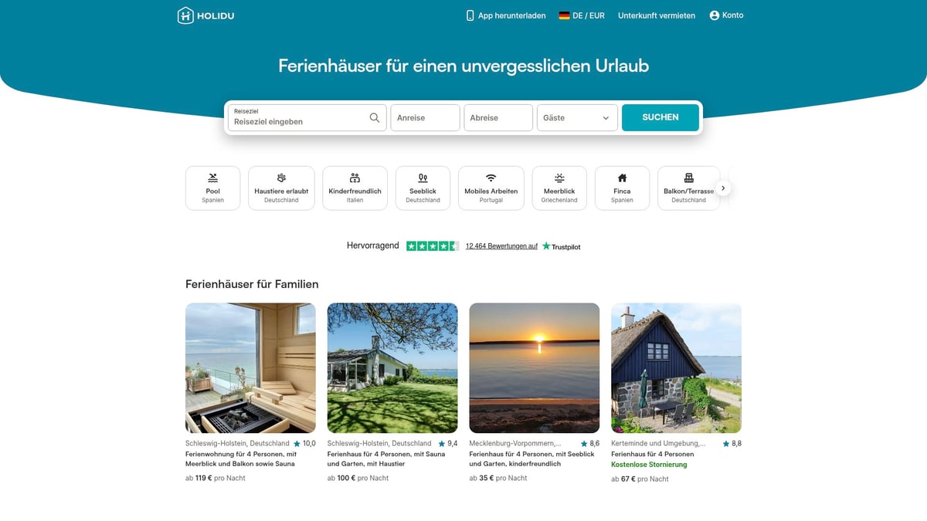Open the thatched blue house listing

[x=676, y=367]
